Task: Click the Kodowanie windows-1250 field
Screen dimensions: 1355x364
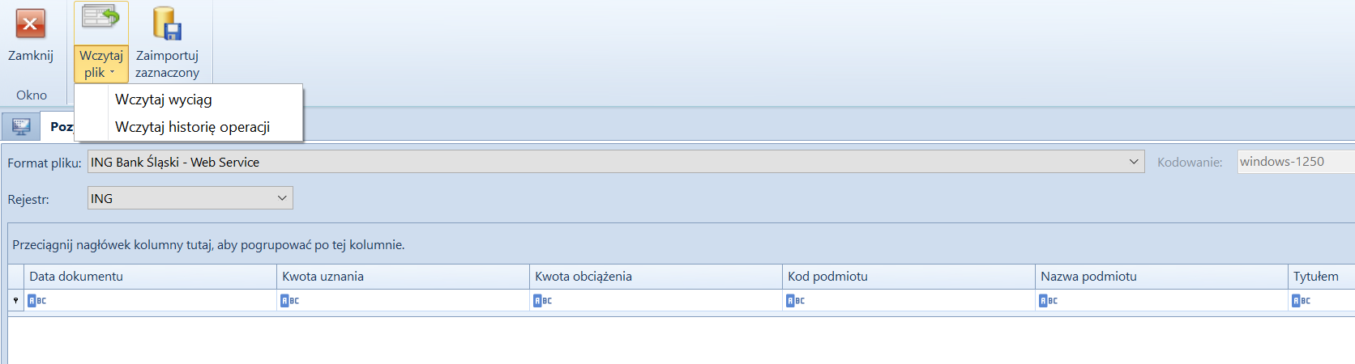Action: (x=1296, y=162)
